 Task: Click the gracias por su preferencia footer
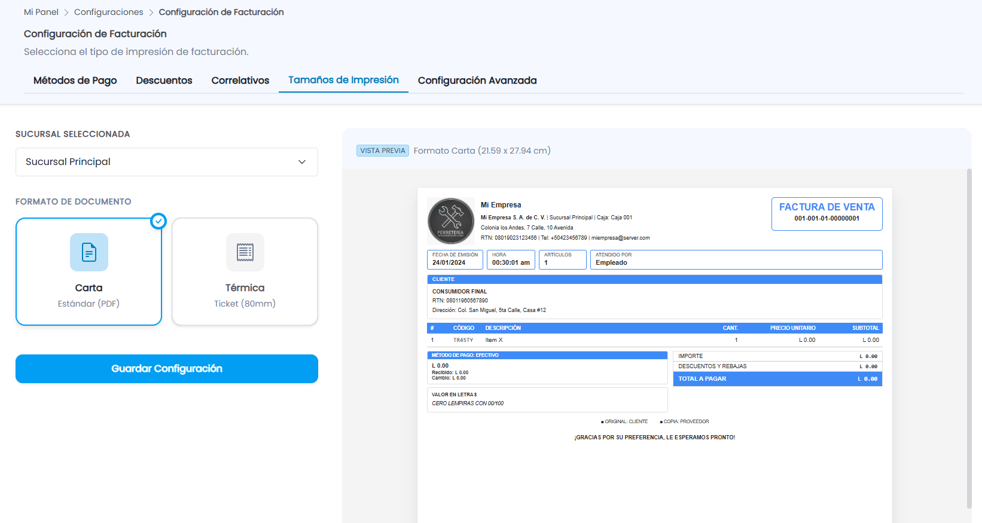(x=655, y=438)
